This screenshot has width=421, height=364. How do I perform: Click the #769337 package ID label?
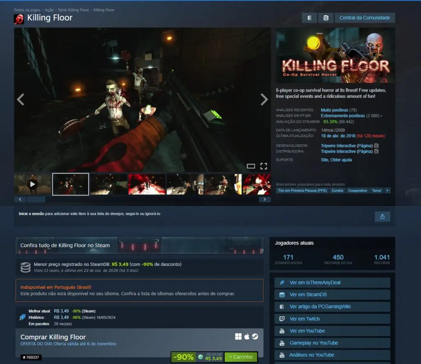[x=31, y=357]
